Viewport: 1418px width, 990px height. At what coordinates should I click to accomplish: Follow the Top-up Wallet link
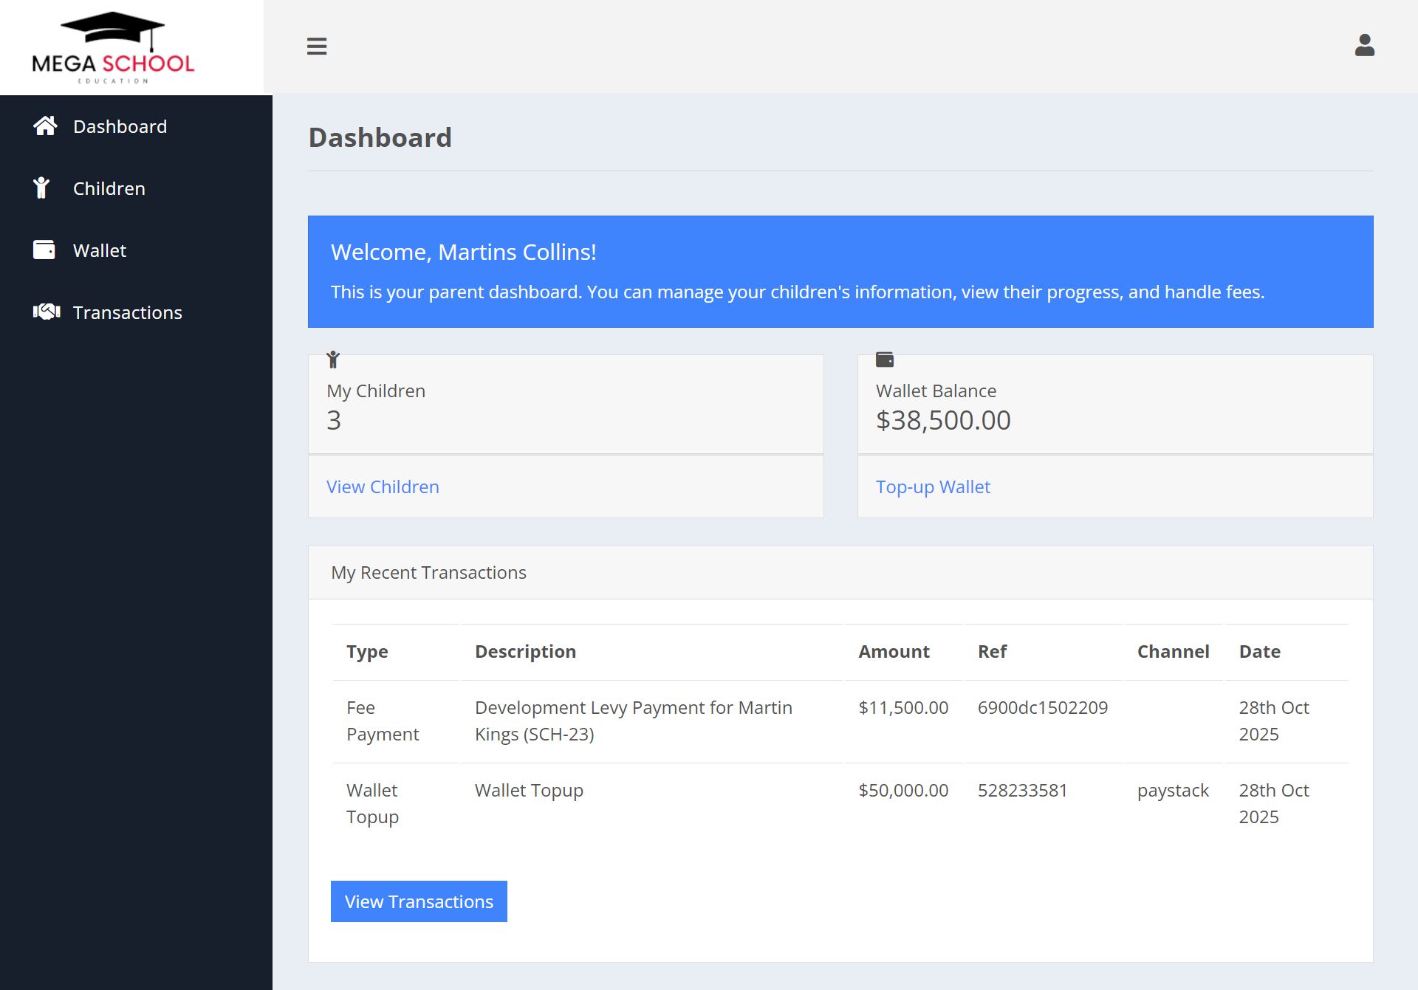coord(933,487)
